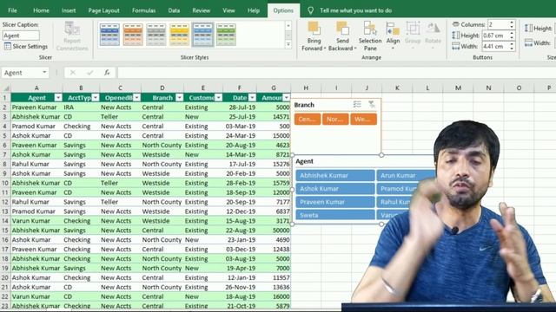Expand the Slicer Styles gallery
The height and width of the screenshot is (312, 556).
tap(288, 44)
